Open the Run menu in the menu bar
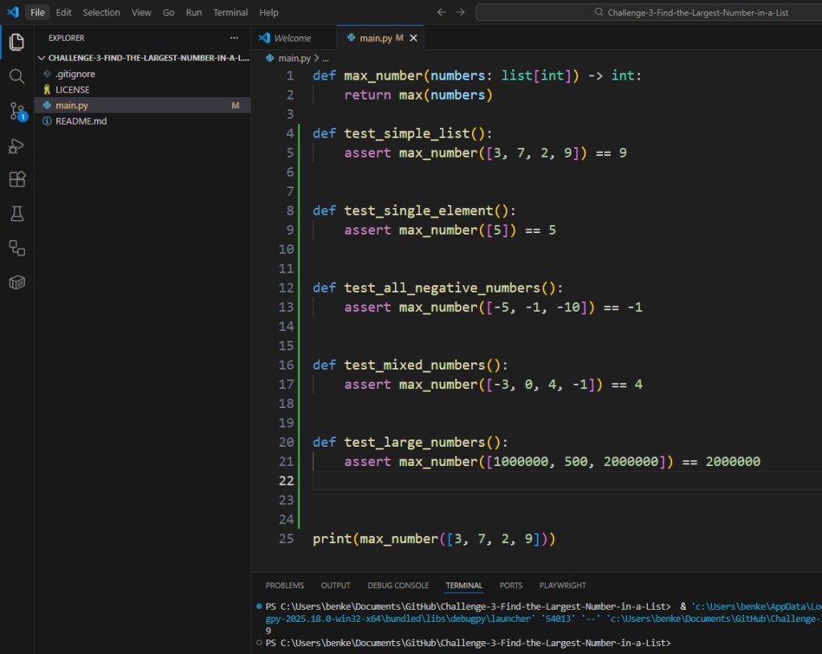Viewport: 822px width, 654px height. (193, 12)
